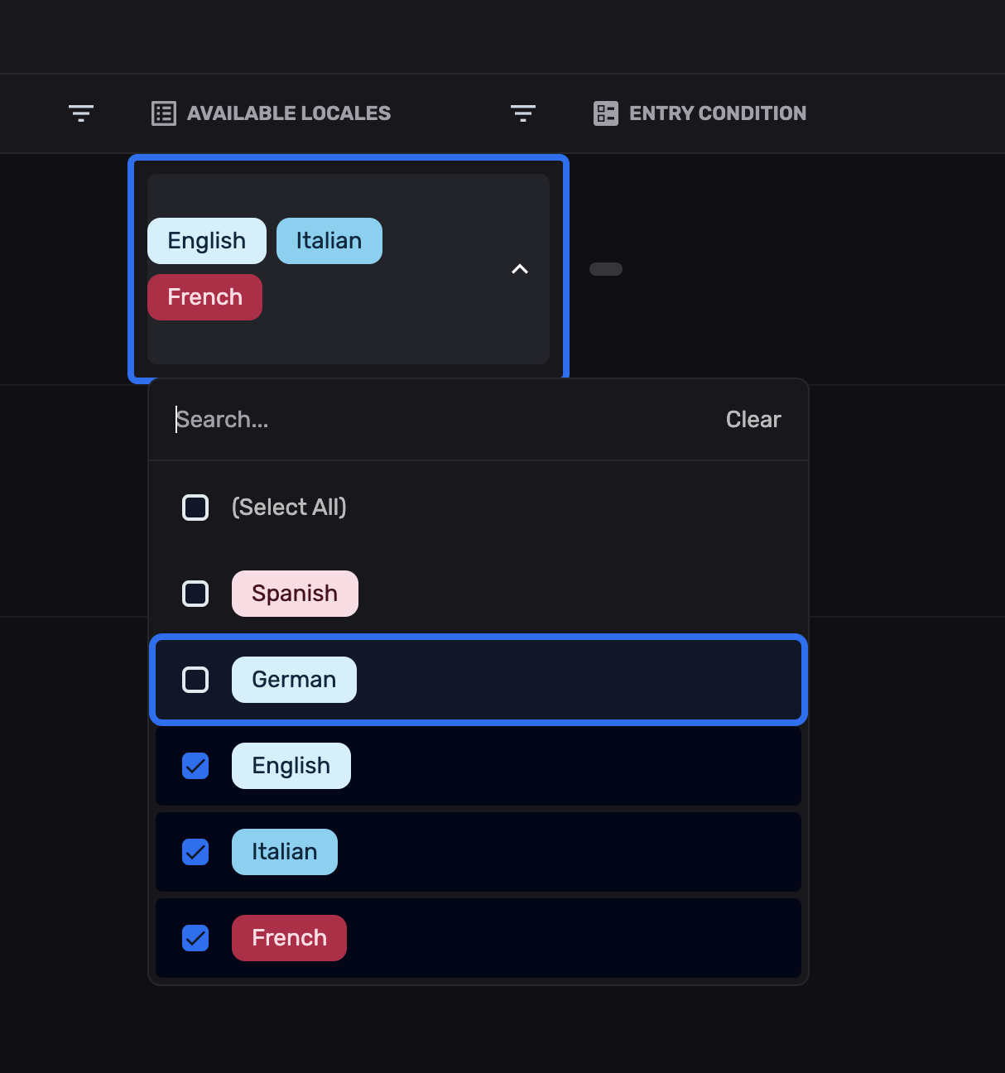
Task: Uncheck the Italian locale checkbox
Action: tap(195, 852)
